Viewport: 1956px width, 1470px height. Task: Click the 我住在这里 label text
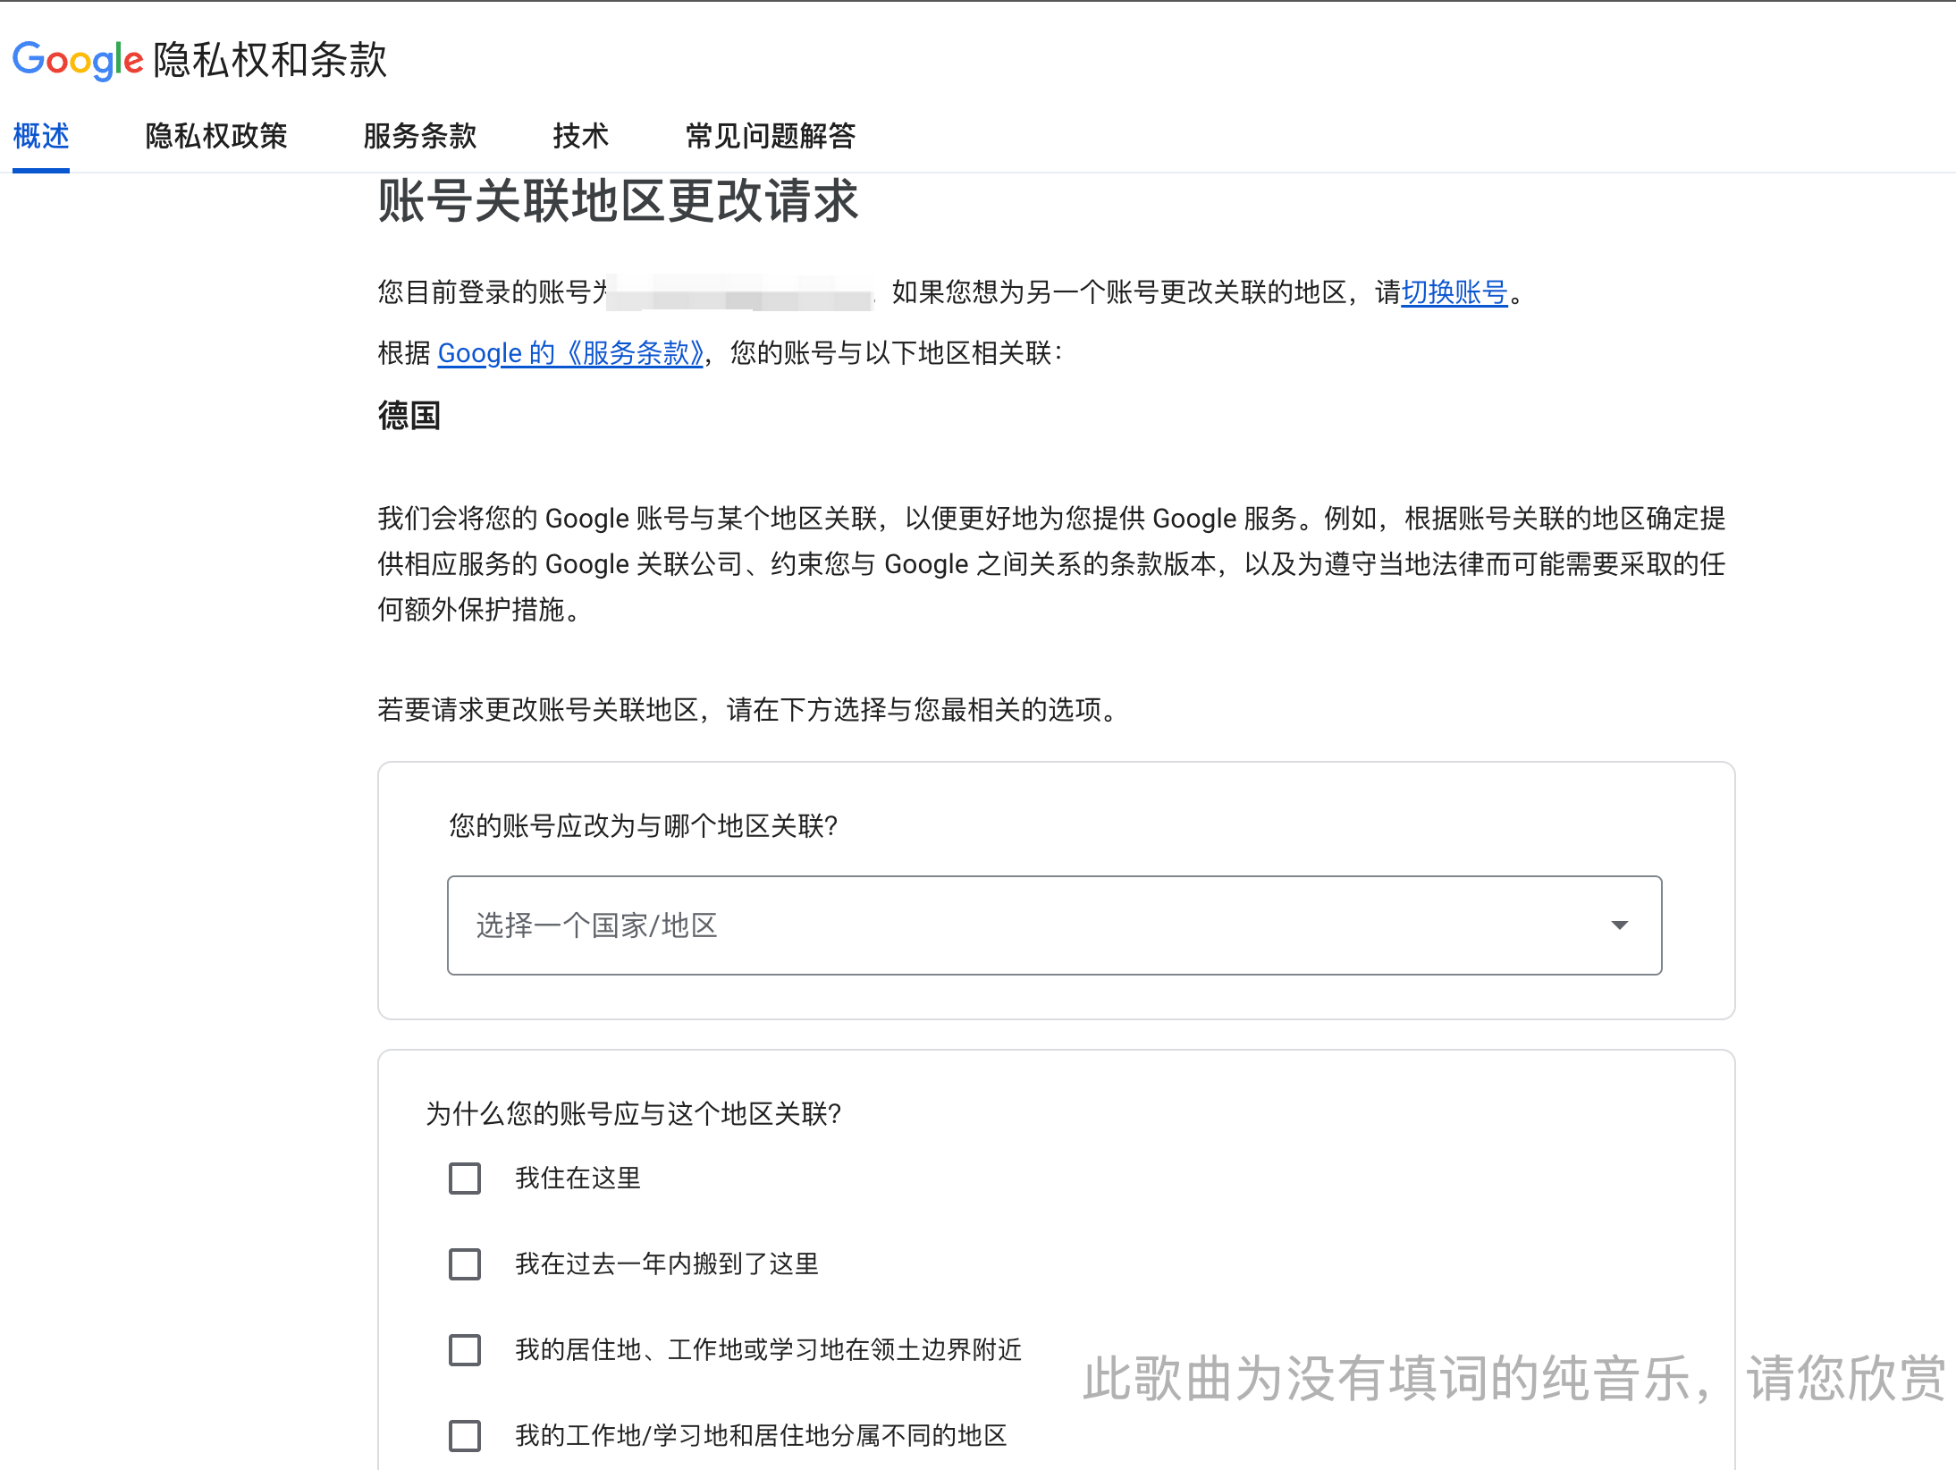tap(578, 1179)
